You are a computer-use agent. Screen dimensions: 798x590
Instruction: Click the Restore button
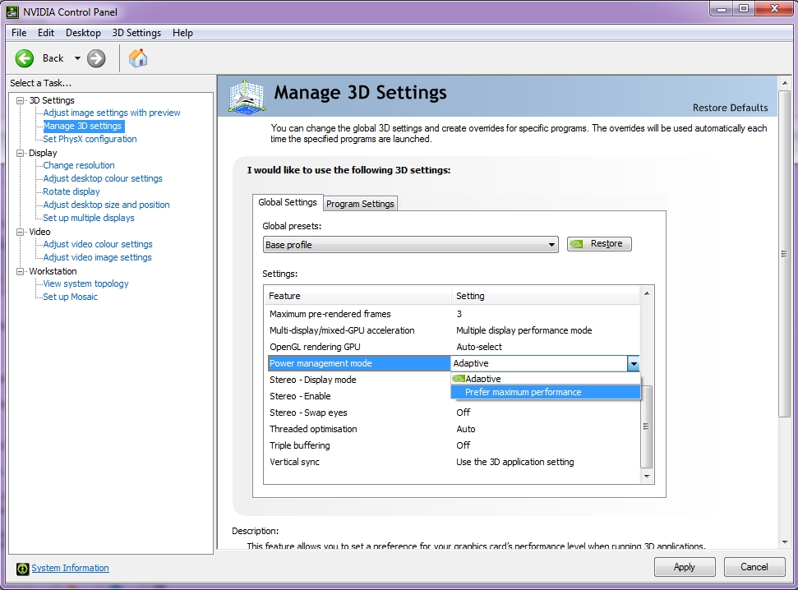click(599, 244)
